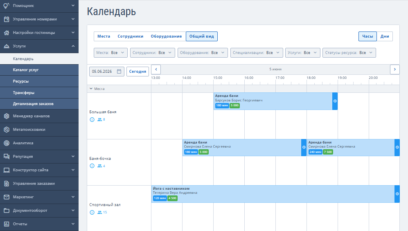408x231 pixels.
Task: Open Каталог услуг in the sidebar
Action: click(39, 70)
